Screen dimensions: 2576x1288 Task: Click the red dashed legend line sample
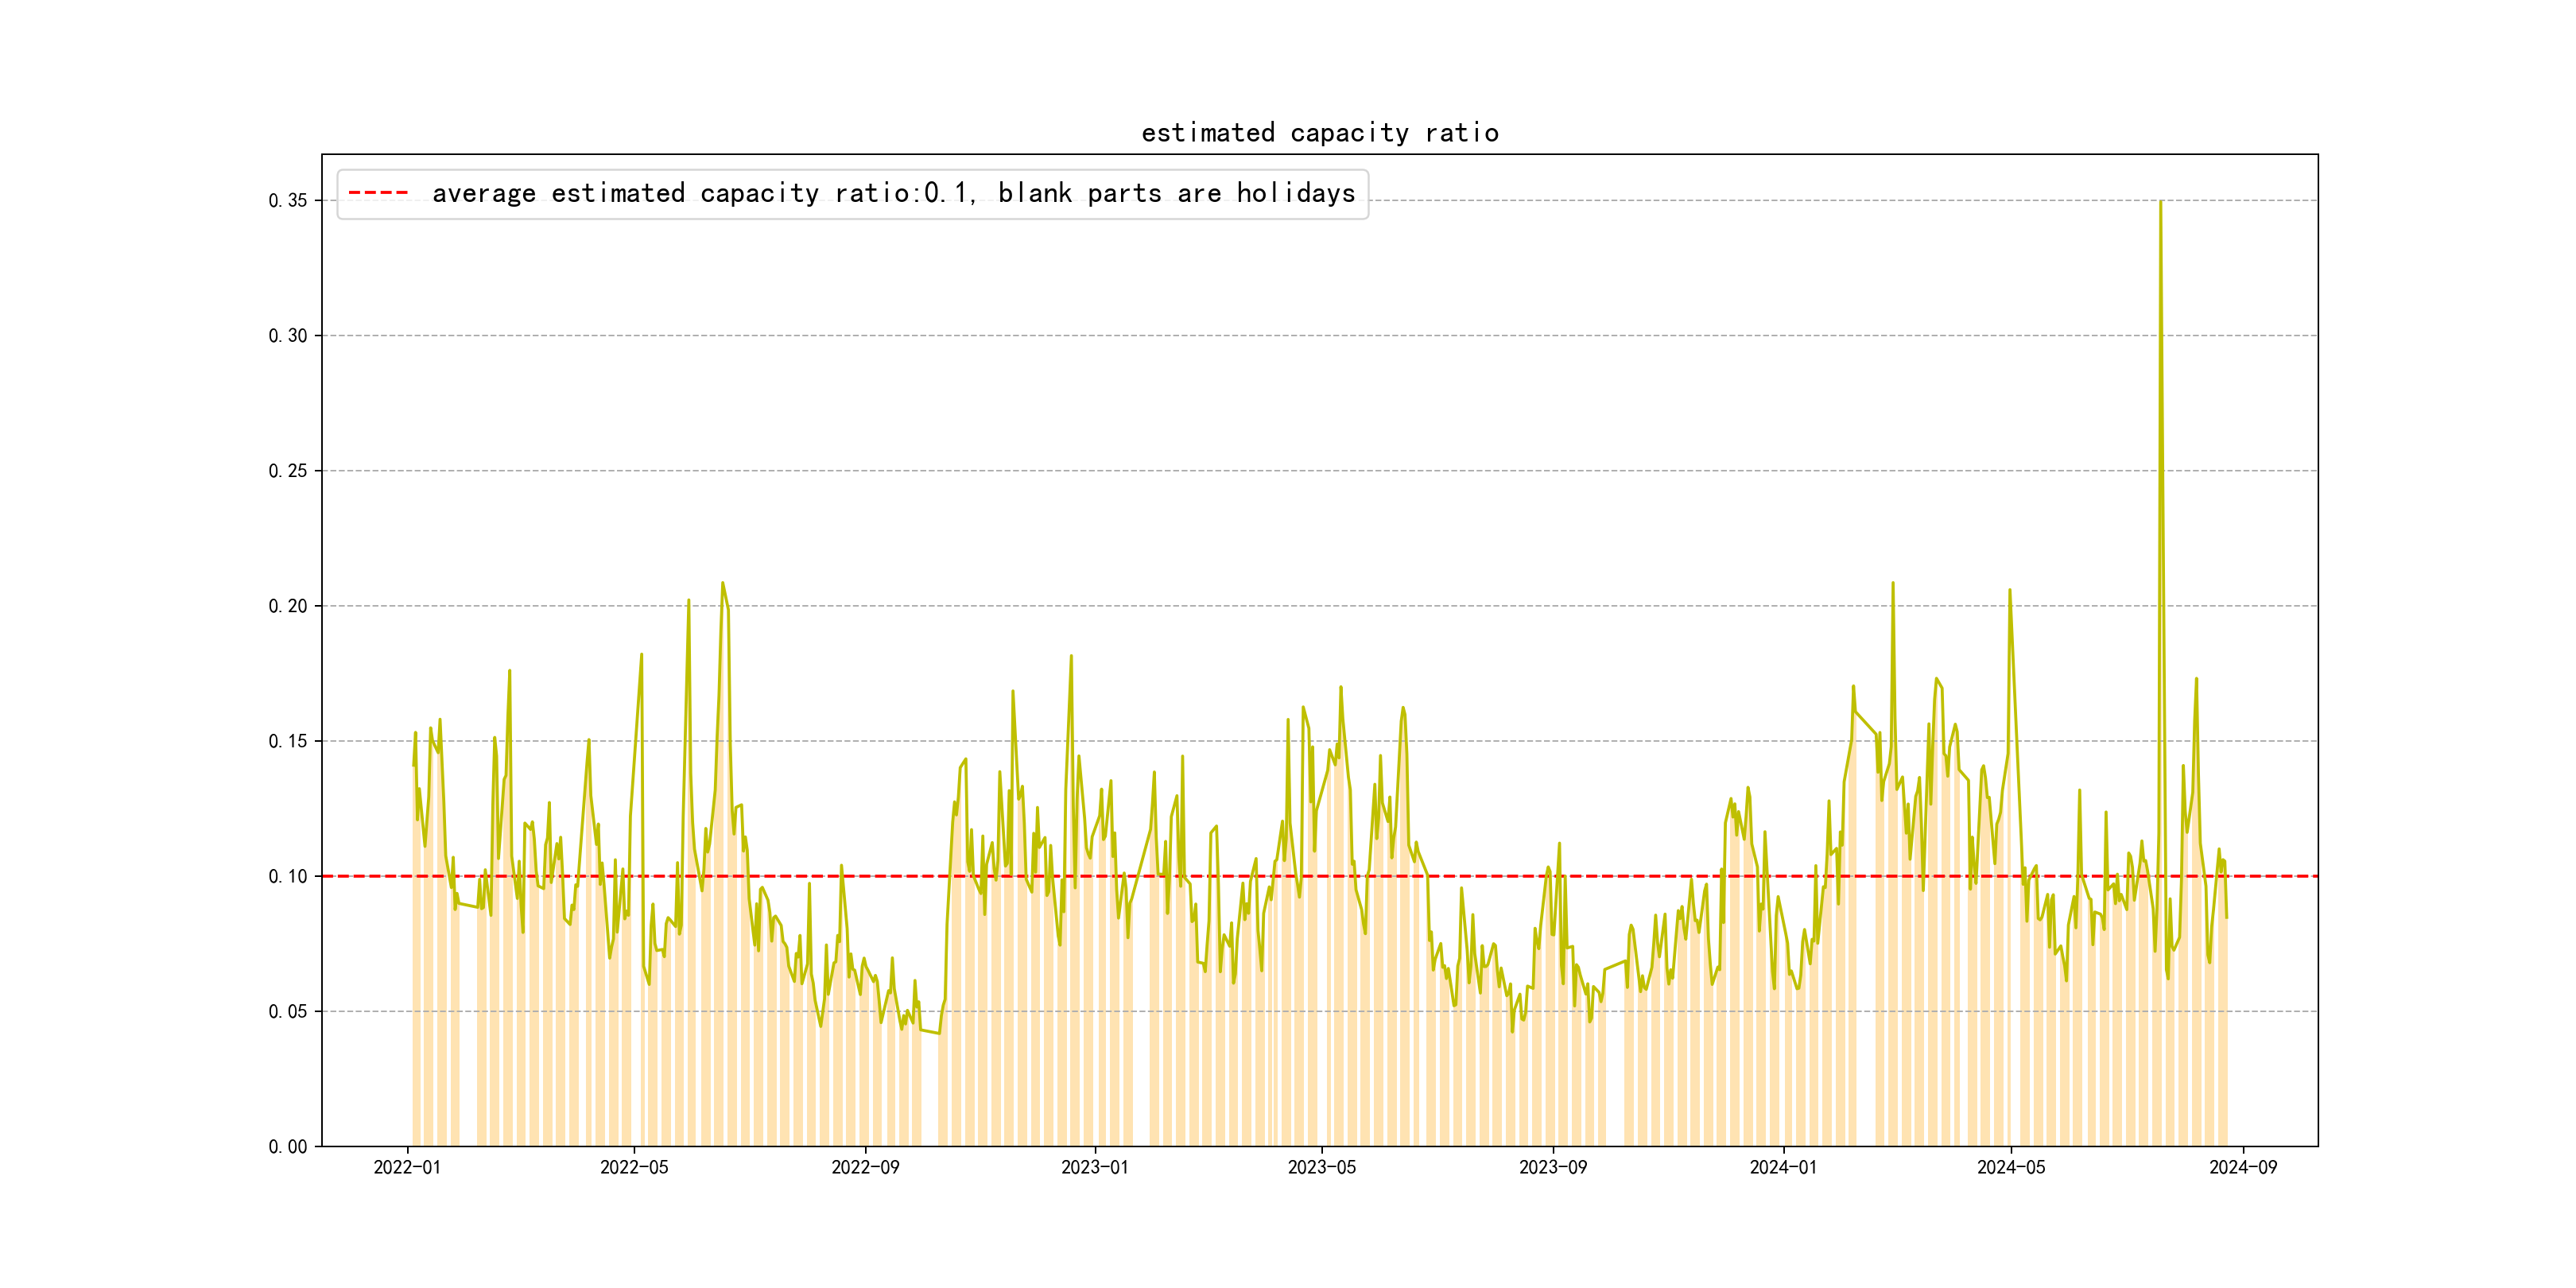378,193
